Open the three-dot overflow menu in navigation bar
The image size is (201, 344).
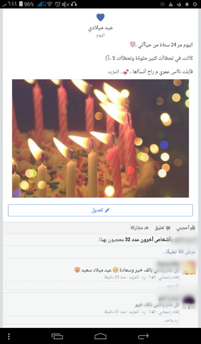(9, 336)
